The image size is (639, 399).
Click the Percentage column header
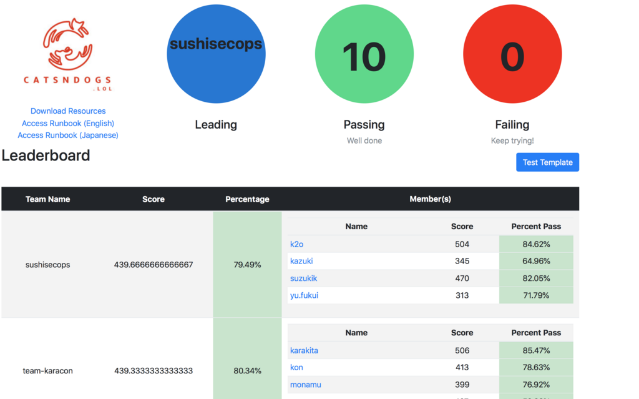pos(247,199)
